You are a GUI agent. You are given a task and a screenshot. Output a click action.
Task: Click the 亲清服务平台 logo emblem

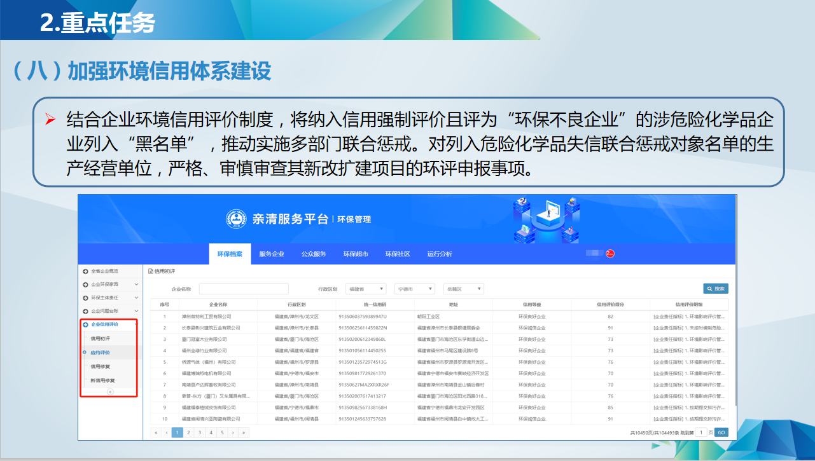(x=236, y=219)
